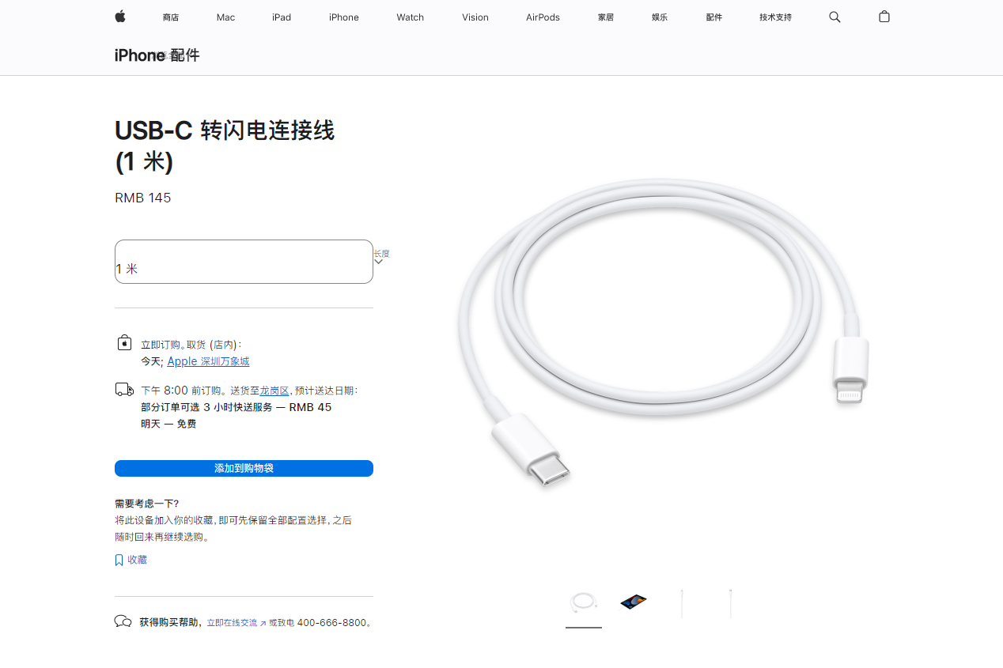The height and width of the screenshot is (668, 1003).
Task: Go to the AirPods menu item
Action: [x=543, y=17]
